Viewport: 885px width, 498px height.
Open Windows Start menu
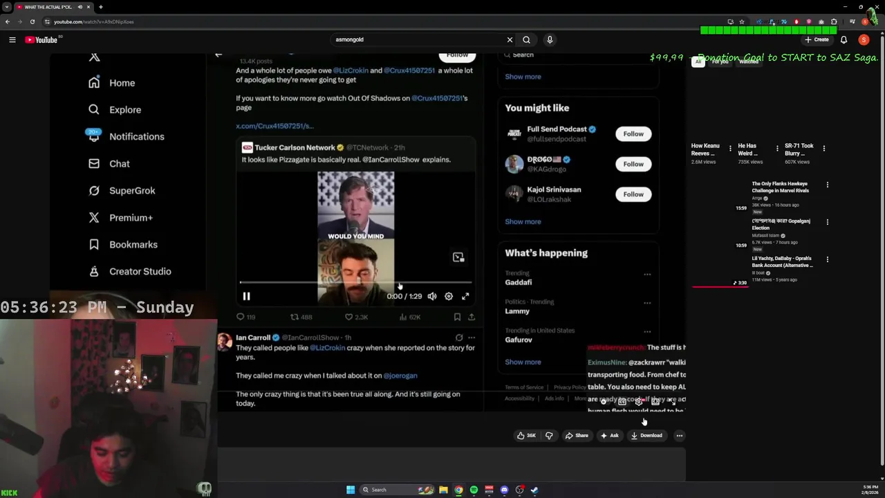click(351, 490)
